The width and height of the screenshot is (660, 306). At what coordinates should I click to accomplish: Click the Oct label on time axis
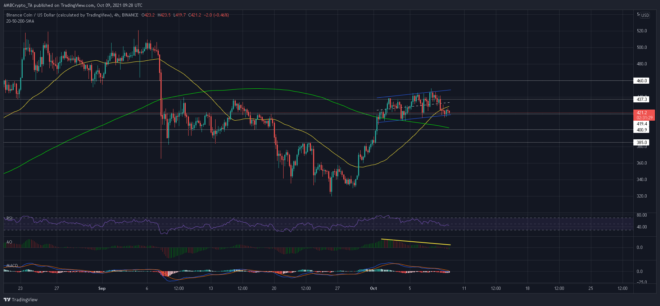point(374,288)
